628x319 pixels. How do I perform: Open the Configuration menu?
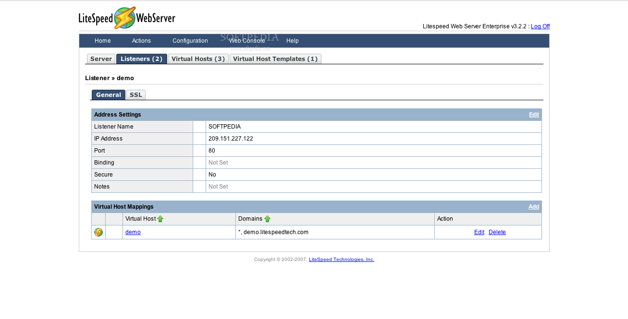click(x=190, y=41)
